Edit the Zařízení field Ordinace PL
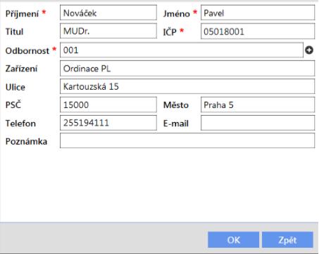Screen dimensions: 319x254 pos(187,68)
